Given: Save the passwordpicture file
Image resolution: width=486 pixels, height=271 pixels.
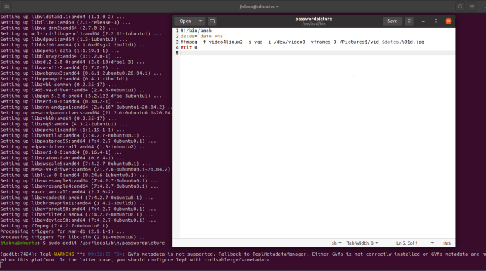Looking at the screenshot, I should pos(392,21).
